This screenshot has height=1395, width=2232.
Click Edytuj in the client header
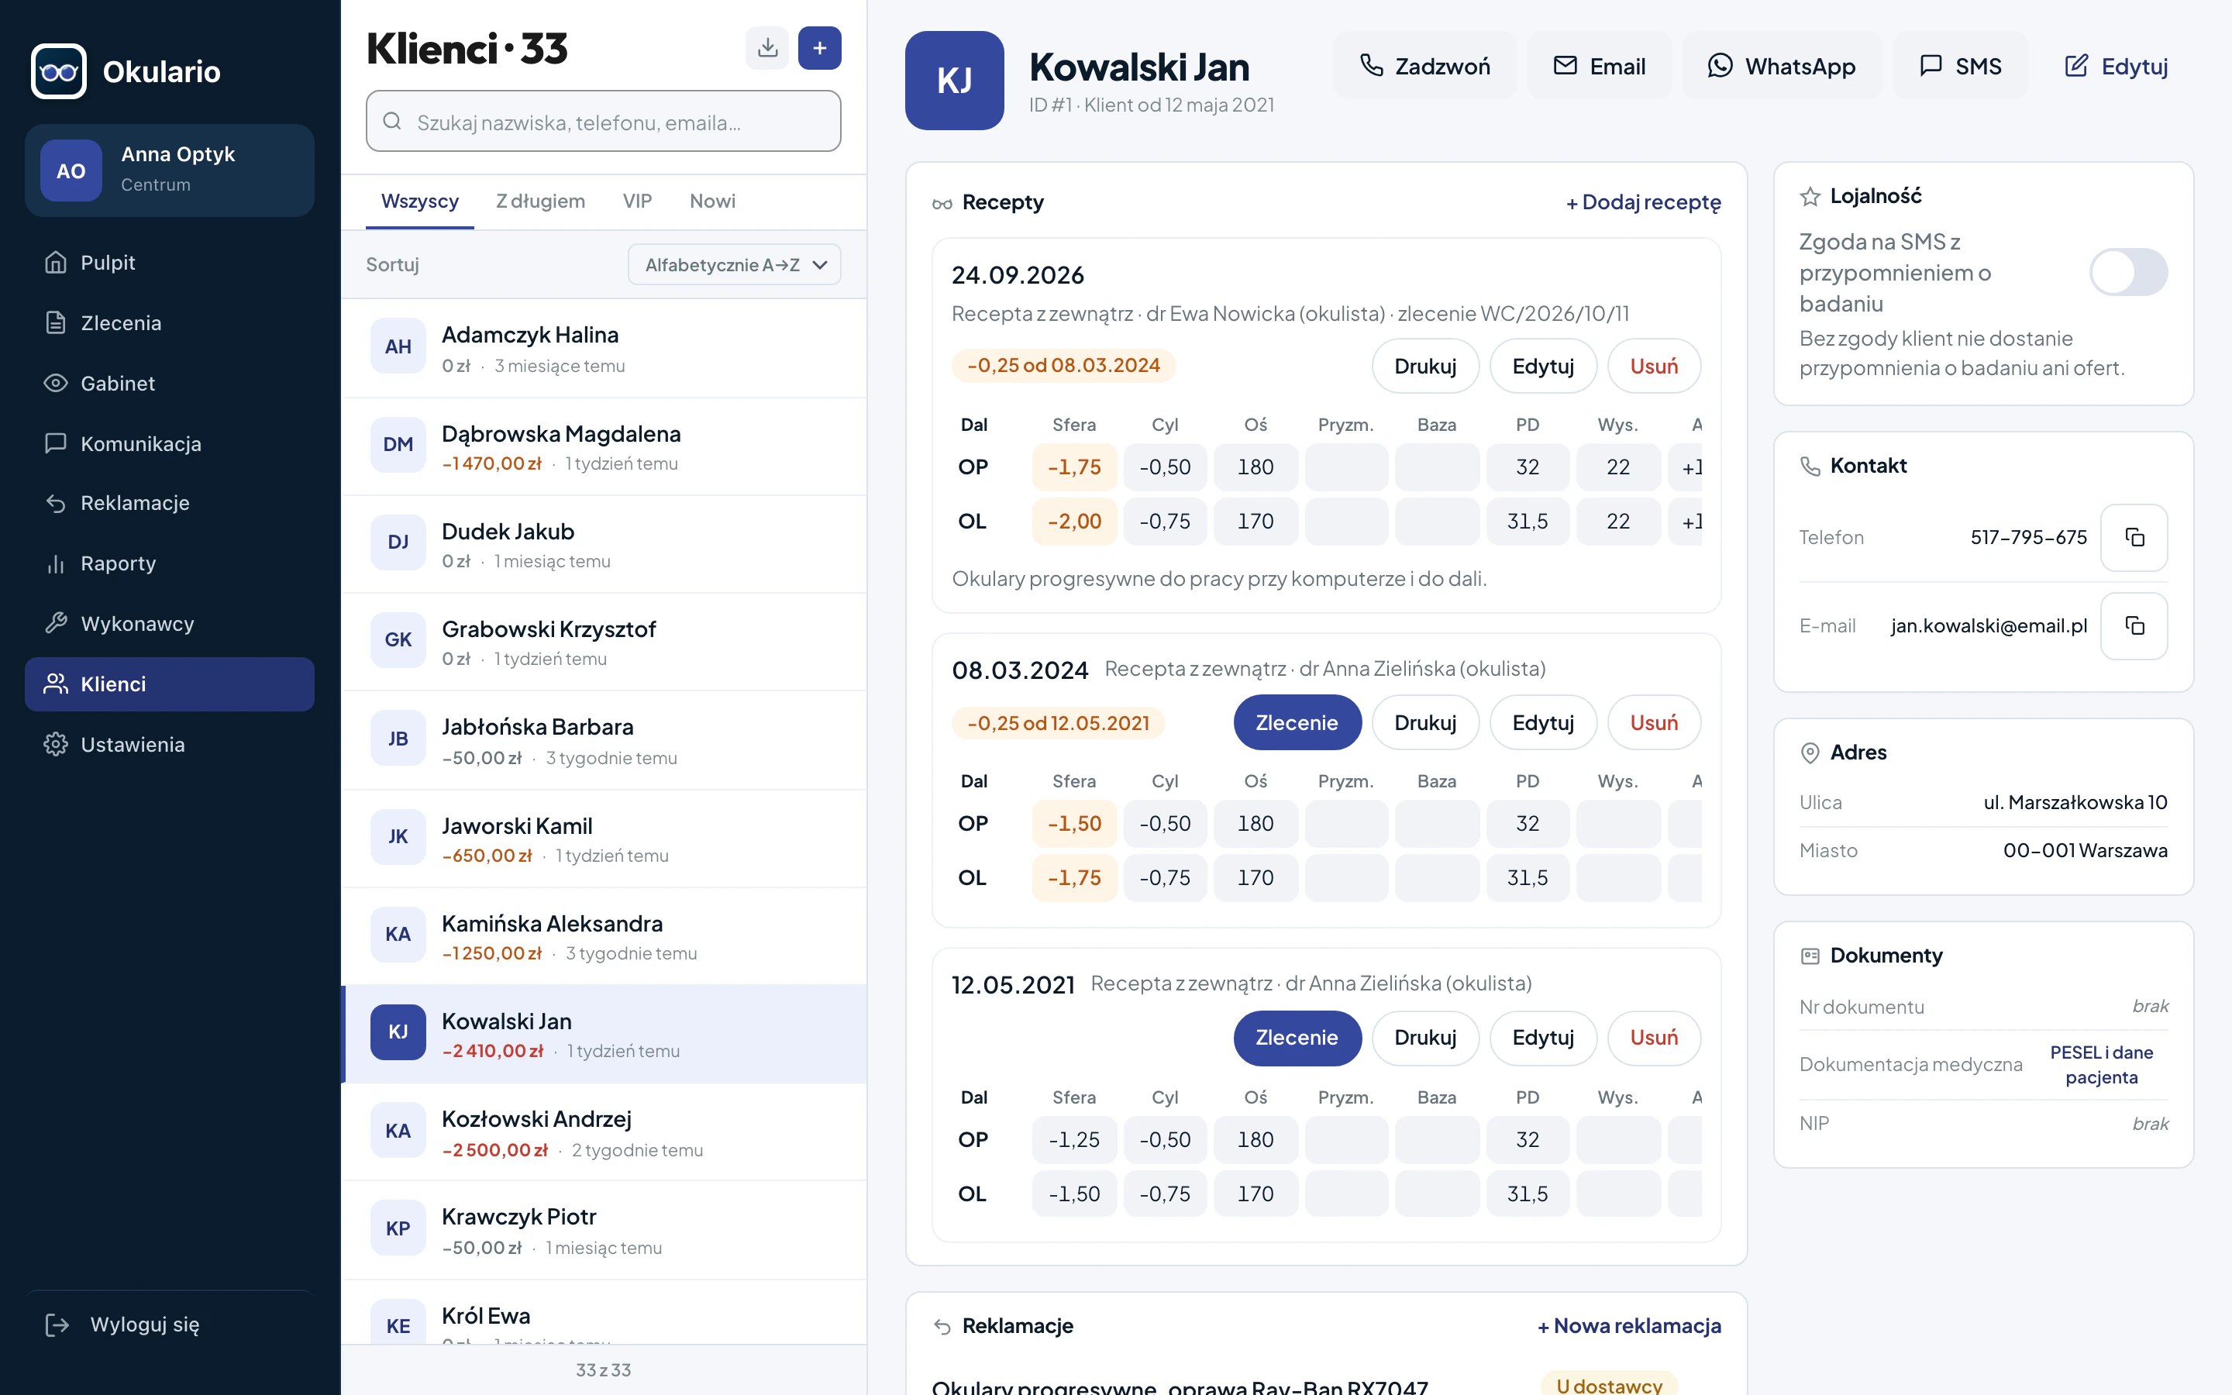tap(2116, 66)
